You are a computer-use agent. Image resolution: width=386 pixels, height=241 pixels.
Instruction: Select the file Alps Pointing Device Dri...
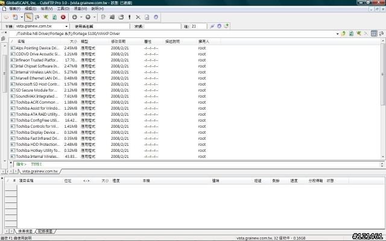[37, 48]
